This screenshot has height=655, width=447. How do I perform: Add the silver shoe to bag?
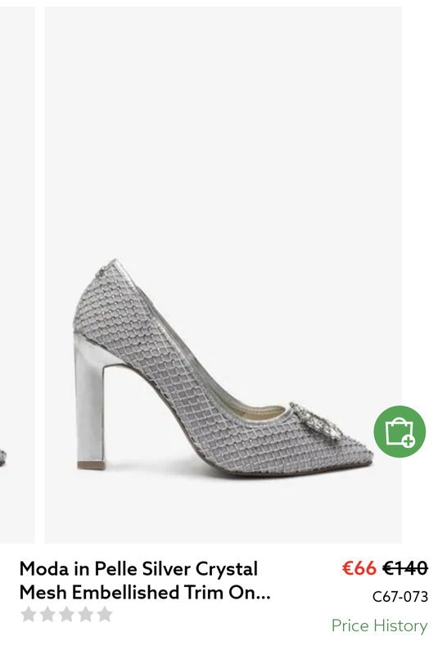(400, 431)
